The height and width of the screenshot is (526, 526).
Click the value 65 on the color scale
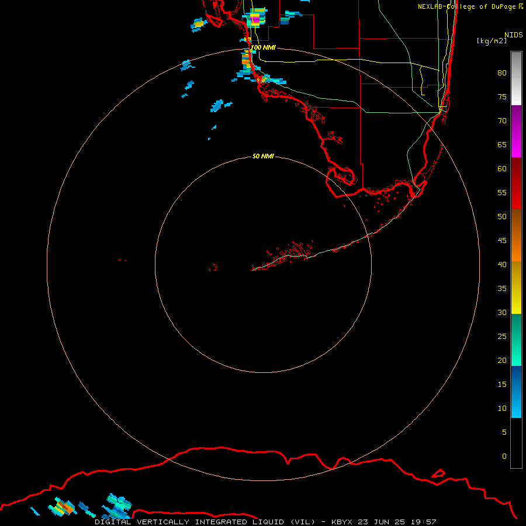pos(502,144)
